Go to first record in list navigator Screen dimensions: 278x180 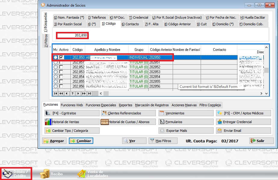(x=56, y=94)
